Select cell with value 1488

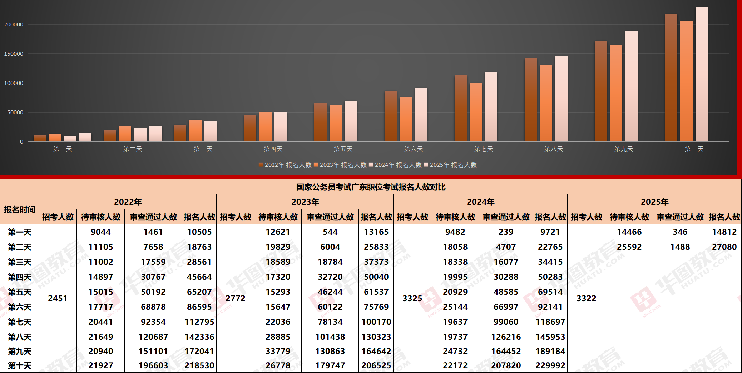[680, 247]
